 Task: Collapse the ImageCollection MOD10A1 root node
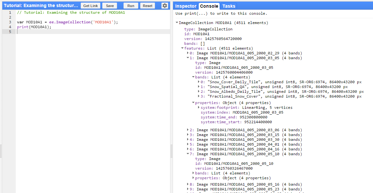pos(177,23)
